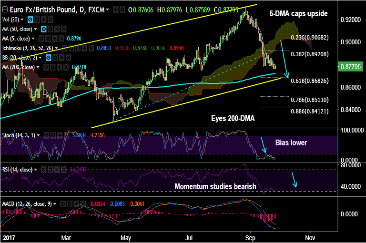366x243 pixels.
Task: View Ichimoku source code braces icon
Action: (78, 48)
